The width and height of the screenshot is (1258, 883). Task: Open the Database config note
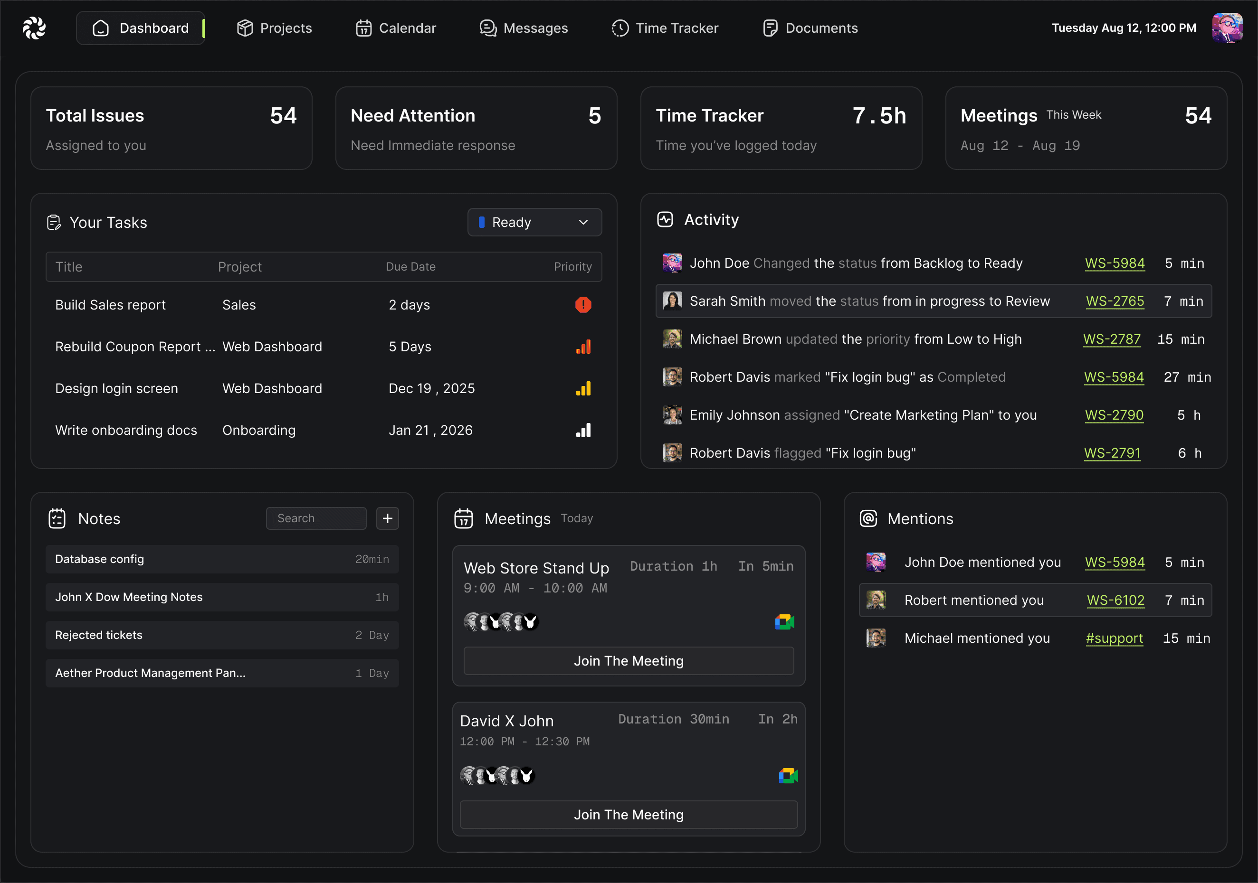point(222,559)
